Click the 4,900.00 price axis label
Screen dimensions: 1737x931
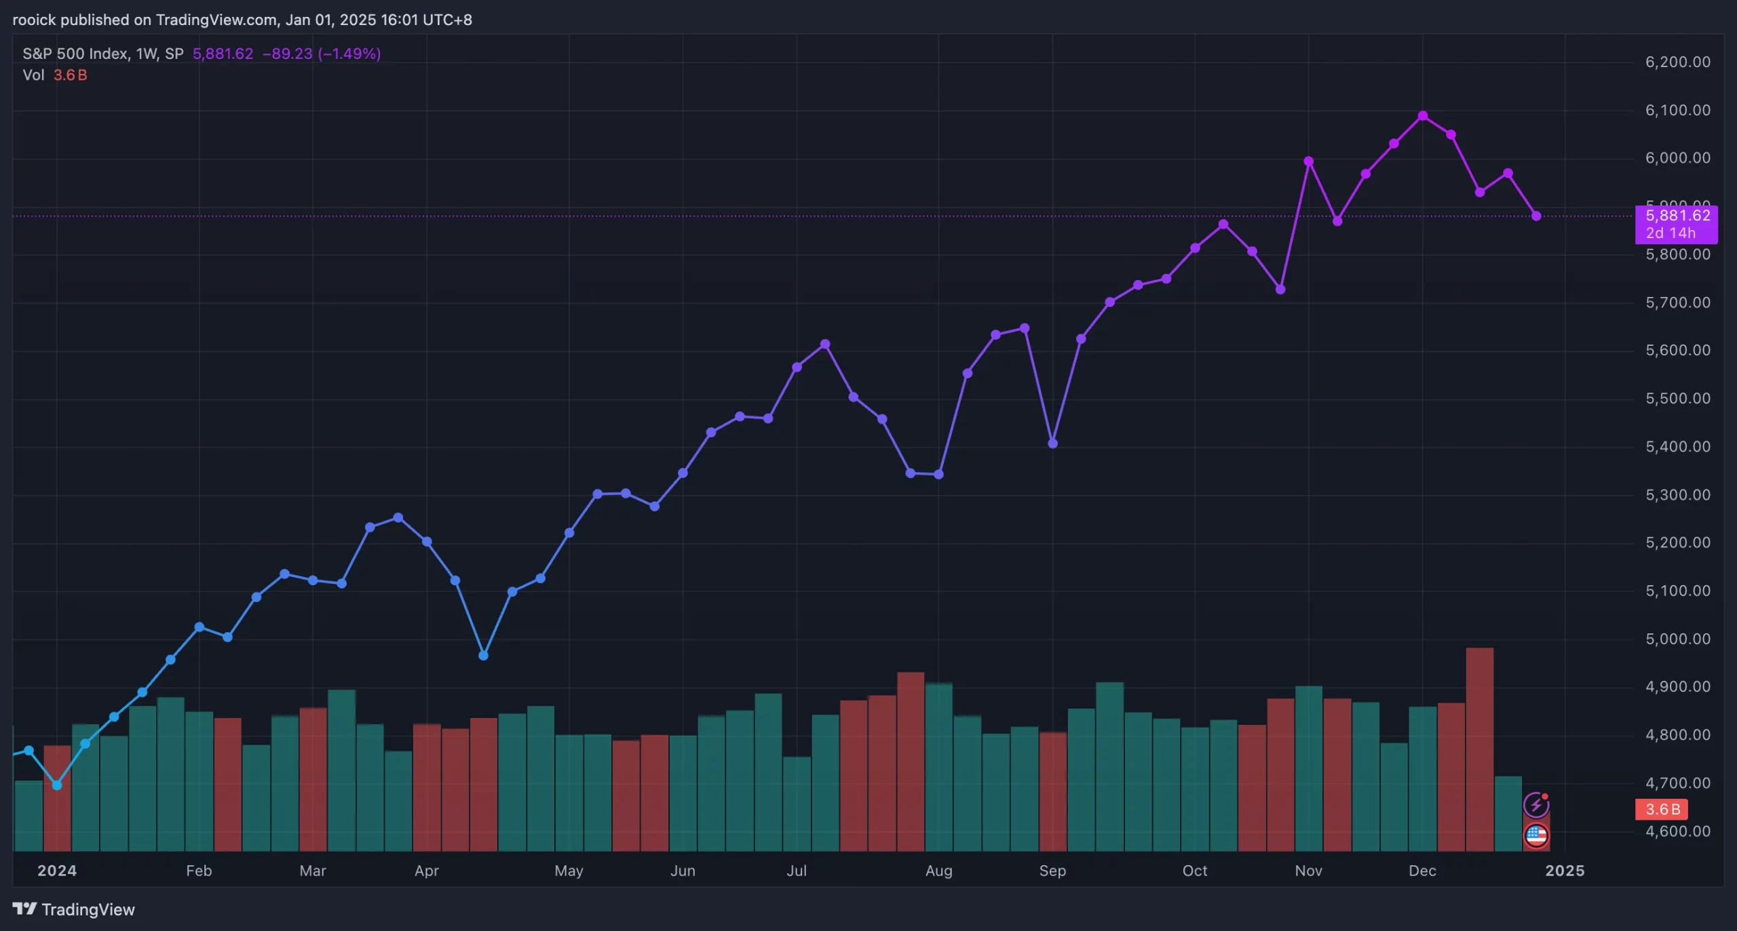click(1678, 687)
